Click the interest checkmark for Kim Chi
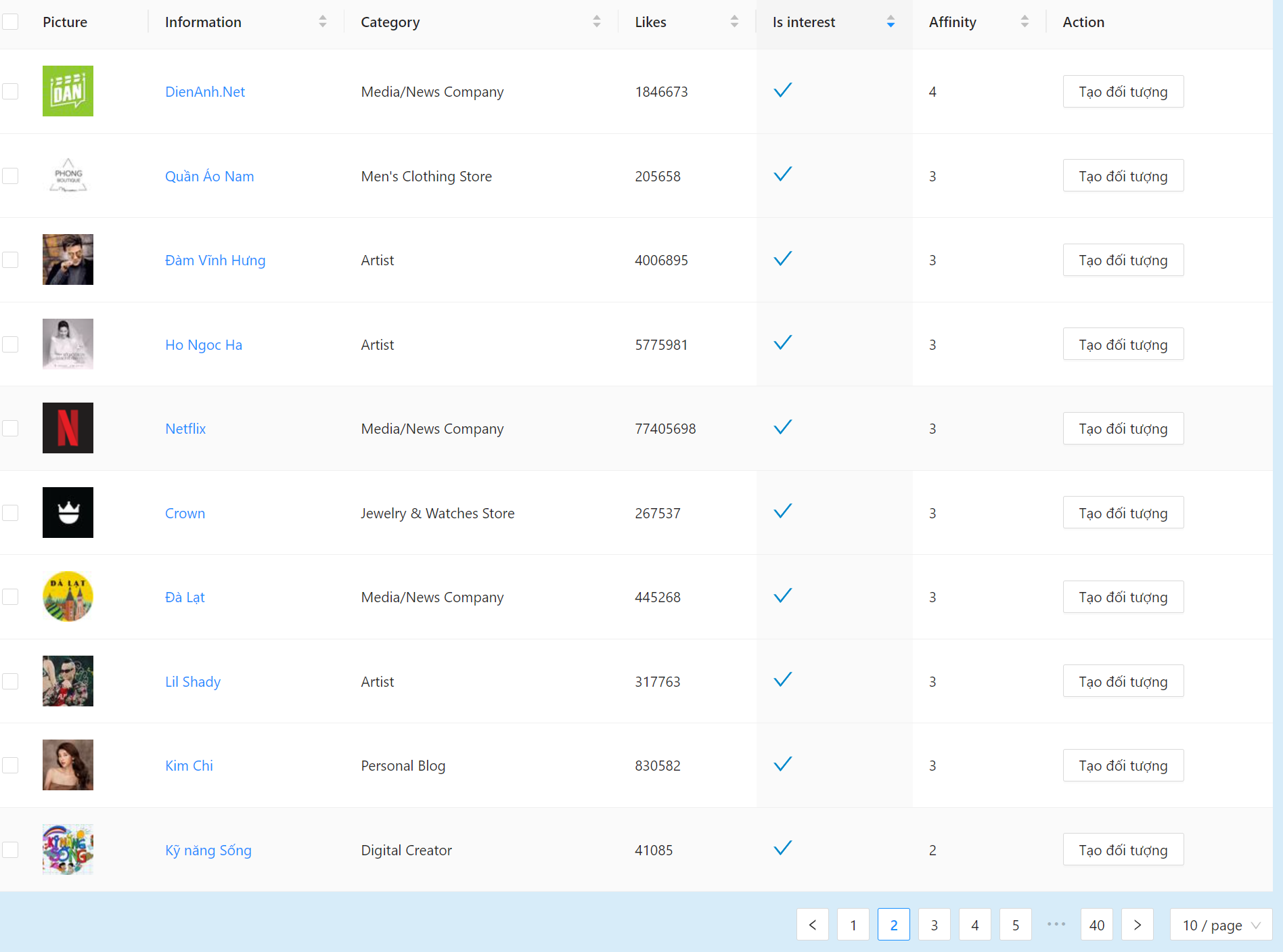The width and height of the screenshot is (1283, 952). coord(783,764)
